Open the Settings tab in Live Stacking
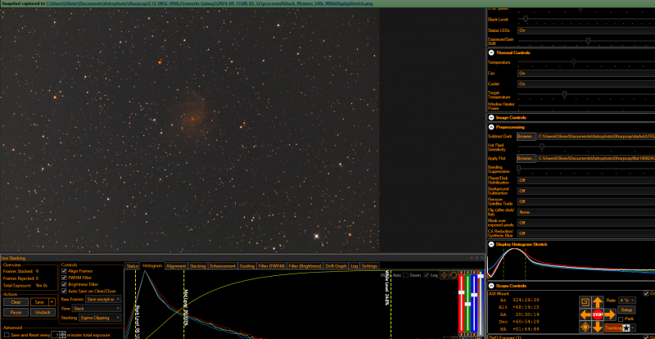 (369, 266)
